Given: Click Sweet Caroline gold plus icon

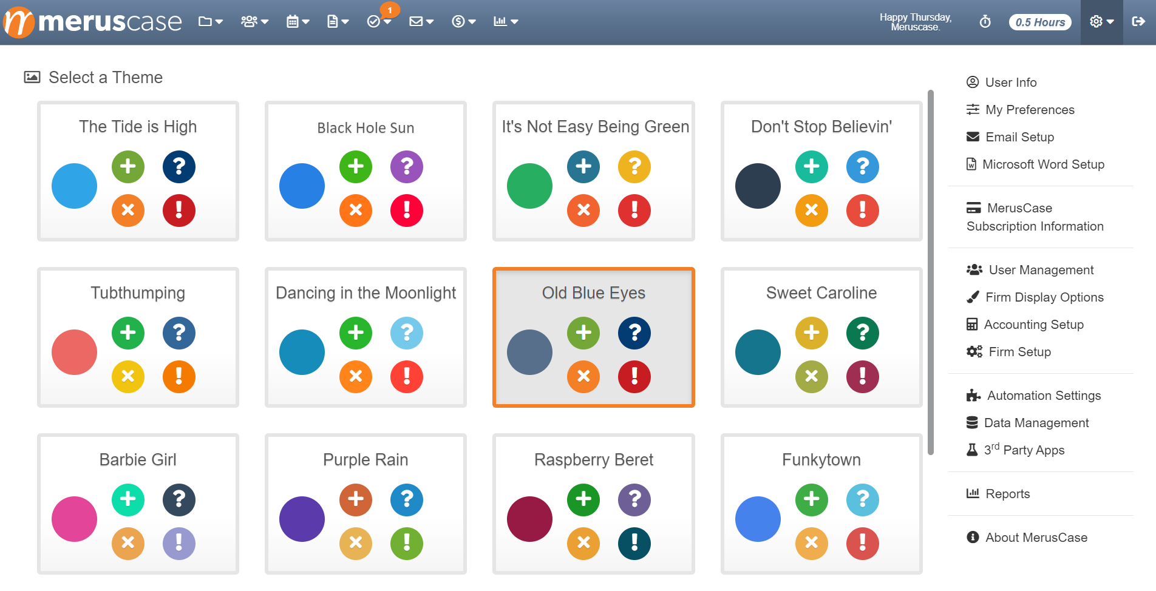Looking at the screenshot, I should tap(812, 333).
